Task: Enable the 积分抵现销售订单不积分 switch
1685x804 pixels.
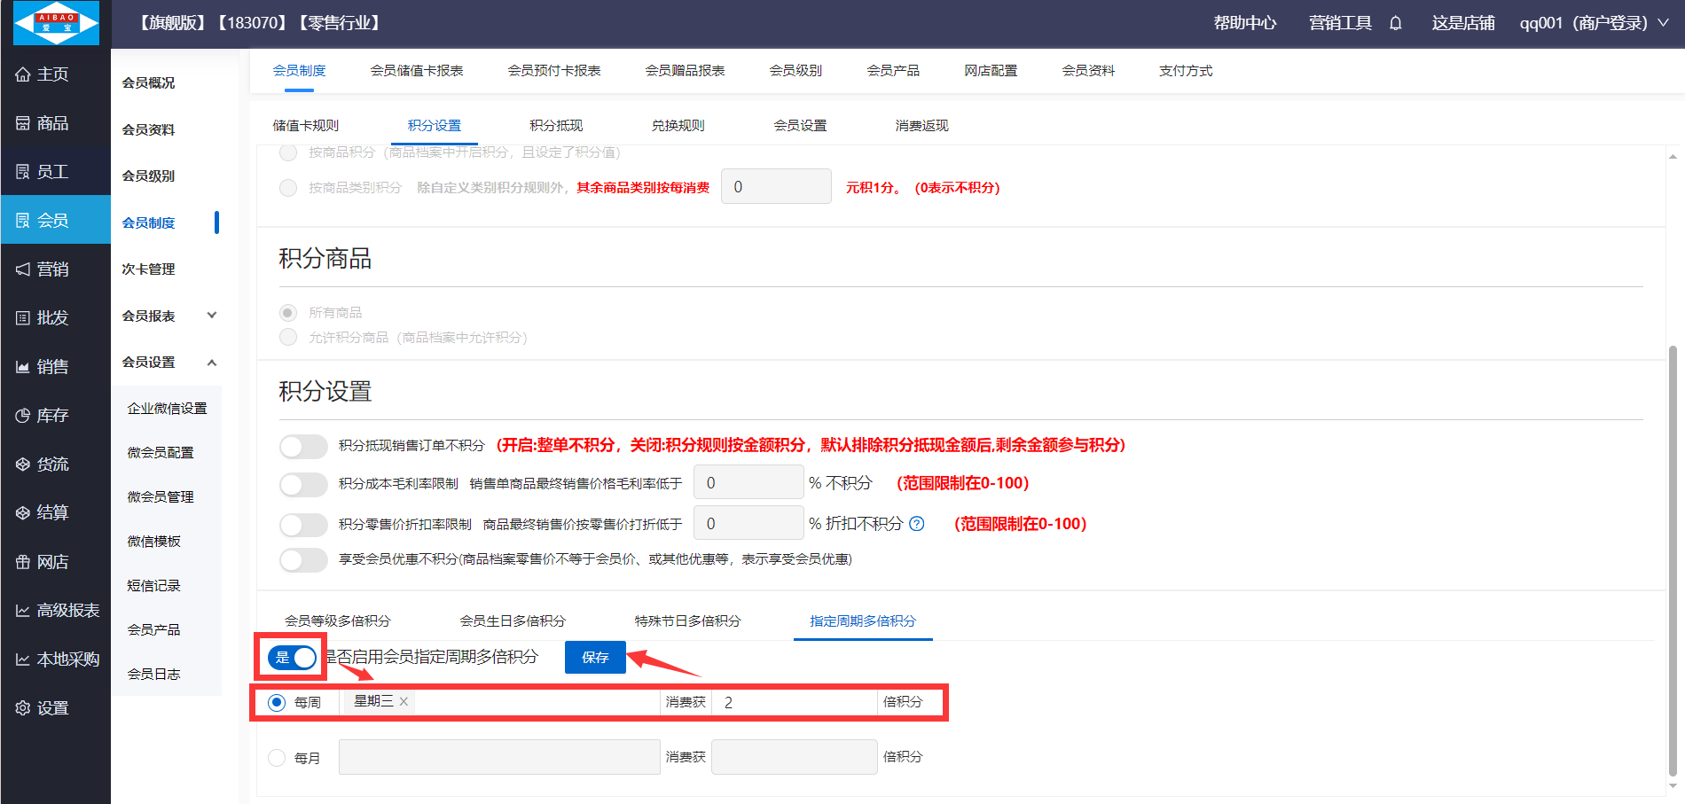Action: coord(303,446)
